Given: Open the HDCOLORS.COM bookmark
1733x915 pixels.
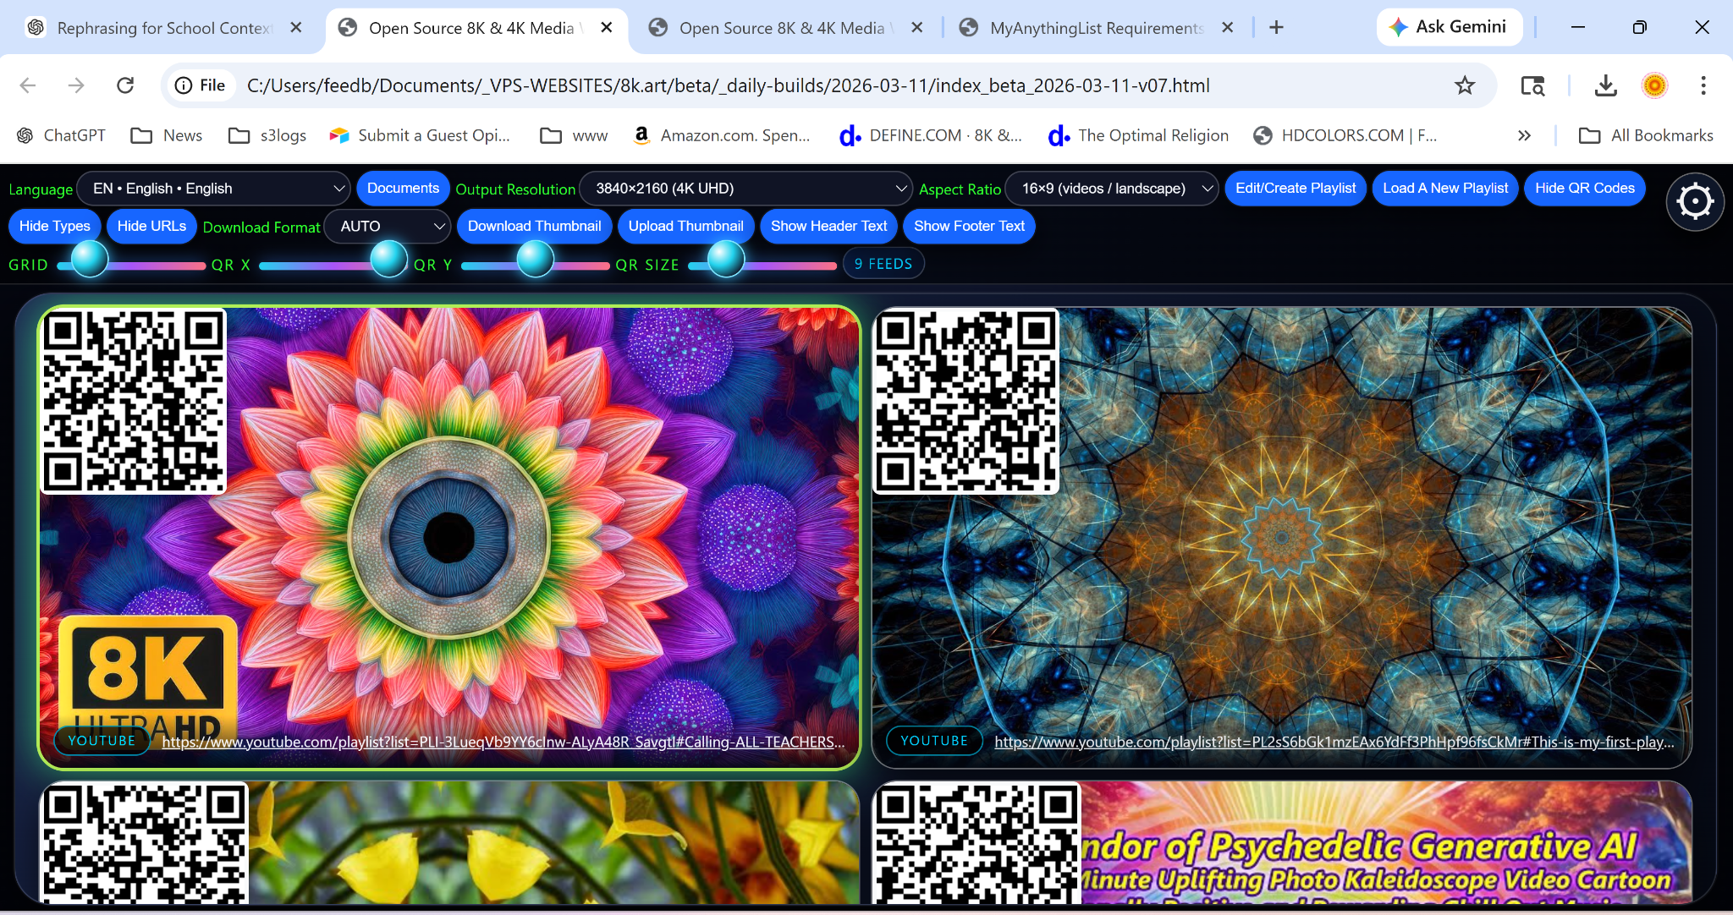Looking at the screenshot, I should pyautogui.click(x=1345, y=135).
